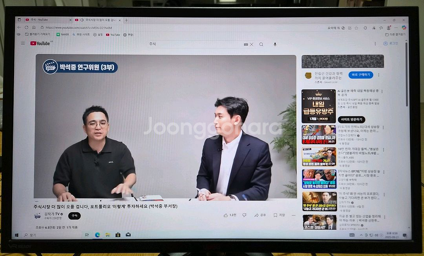Click the YouTube logo to go home
Viewport: 424px width, 256px height.
(x=40, y=43)
